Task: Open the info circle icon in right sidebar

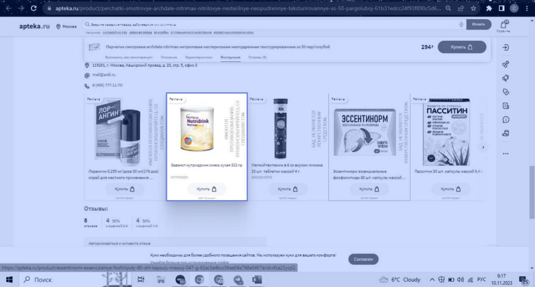Action: 506,120
